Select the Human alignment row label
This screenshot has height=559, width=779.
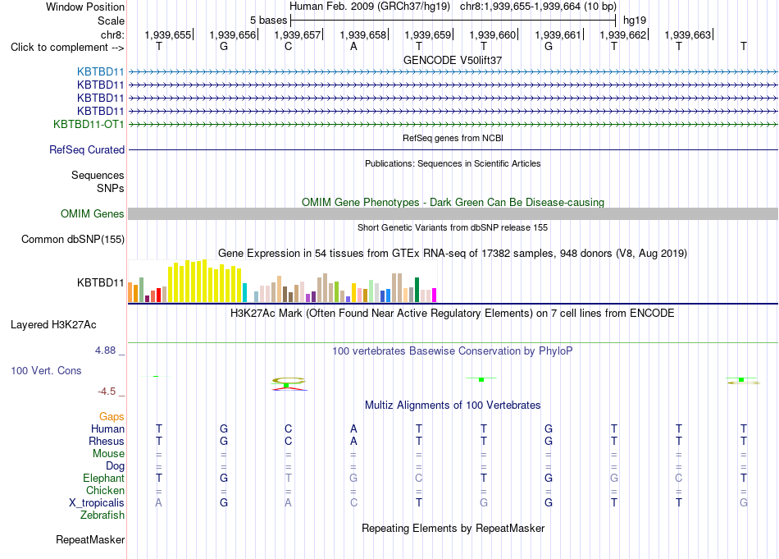107,428
